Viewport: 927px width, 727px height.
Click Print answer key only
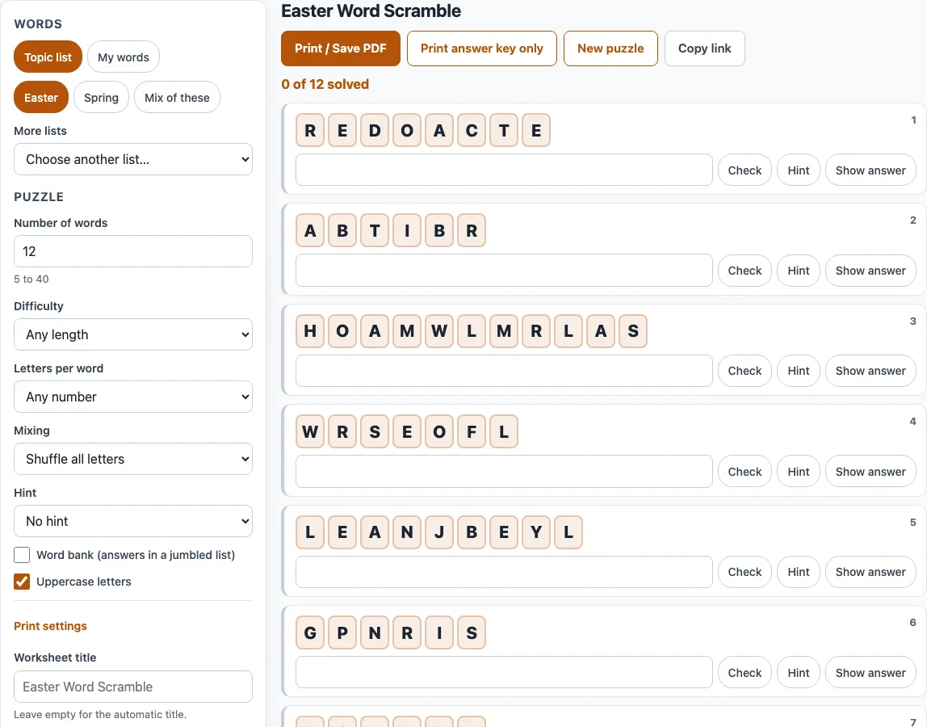(x=482, y=48)
